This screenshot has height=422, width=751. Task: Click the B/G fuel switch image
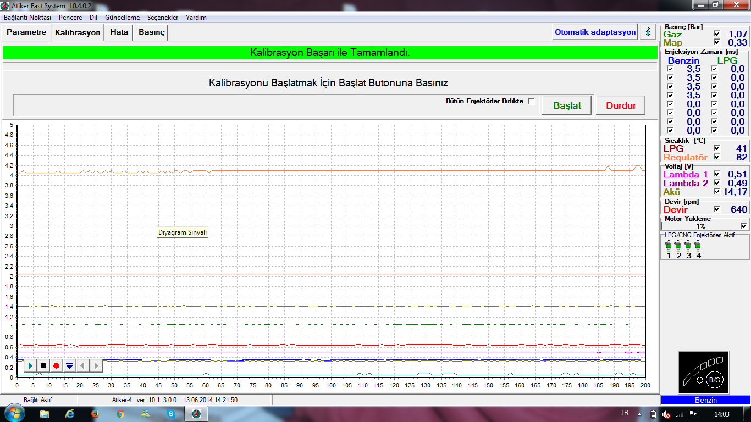click(704, 372)
